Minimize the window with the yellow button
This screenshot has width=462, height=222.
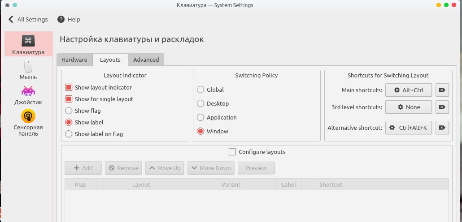[x=438, y=5]
